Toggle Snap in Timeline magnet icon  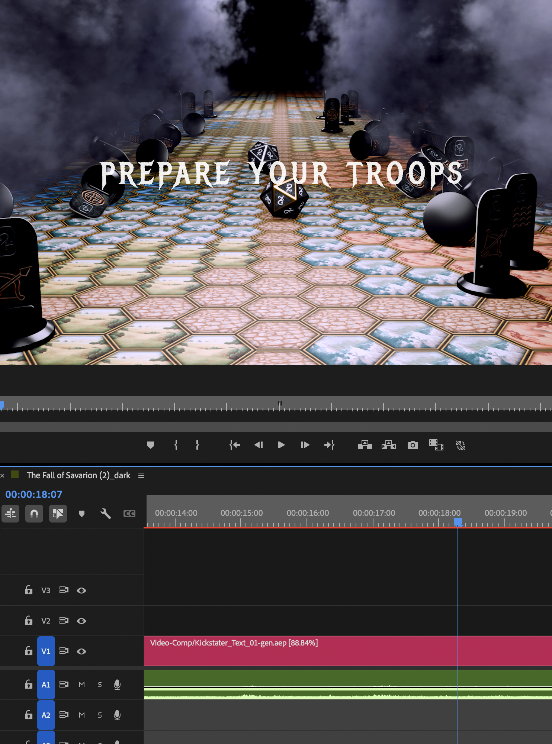pos(34,514)
